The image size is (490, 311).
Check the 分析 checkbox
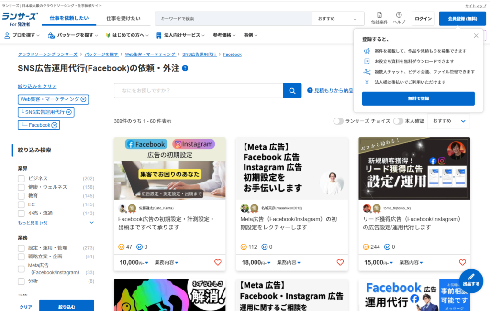(21, 281)
